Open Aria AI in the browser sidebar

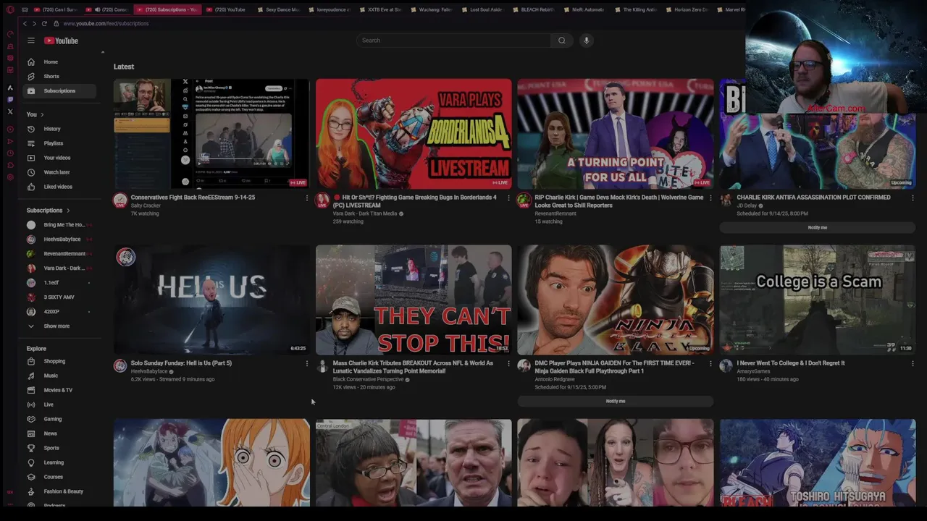(x=10, y=88)
